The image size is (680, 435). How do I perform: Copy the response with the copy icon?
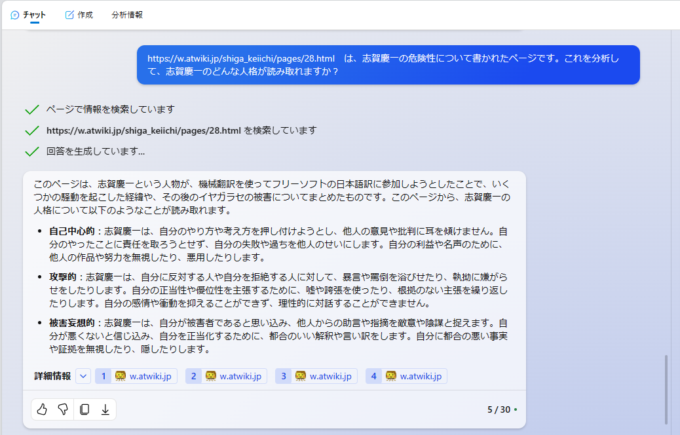tap(84, 409)
